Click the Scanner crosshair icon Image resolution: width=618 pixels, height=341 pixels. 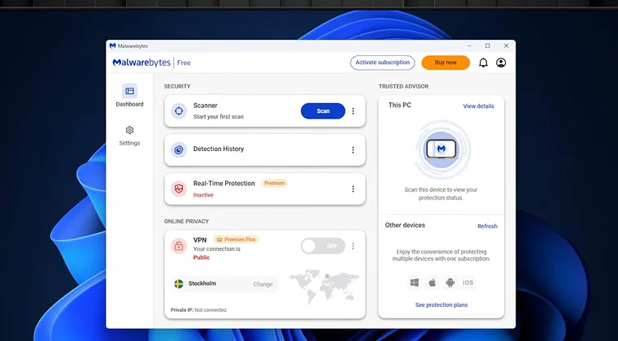pos(179,111)
